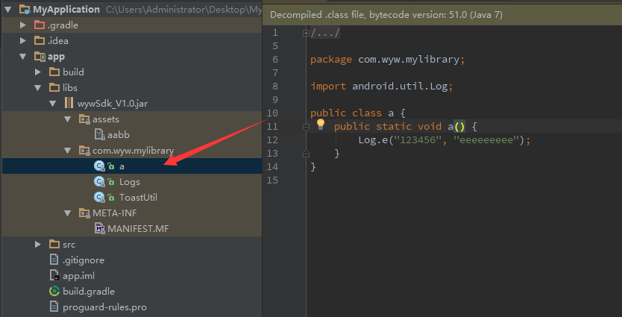
Task: Click public lock icon beside ToastUtil
Action: point(111,198)
